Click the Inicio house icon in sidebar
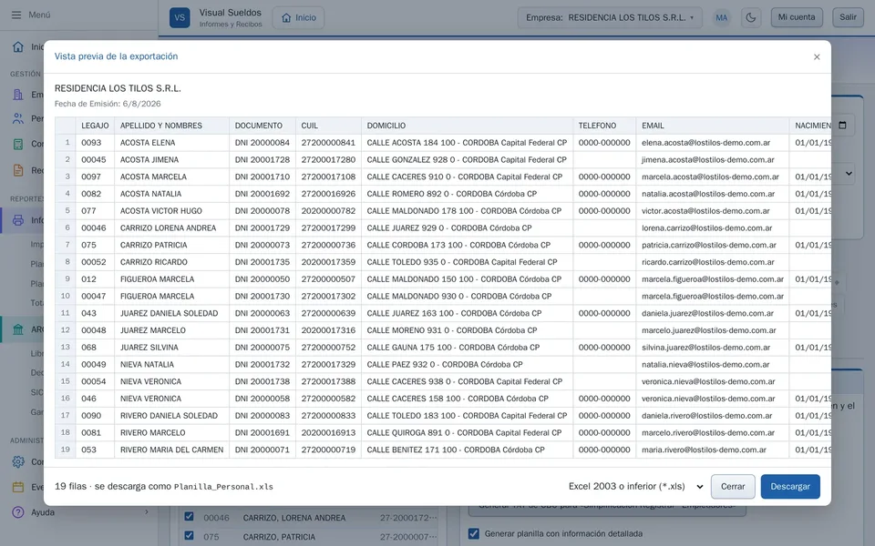Viewport: 875px width, 546px height. [18, 46]
